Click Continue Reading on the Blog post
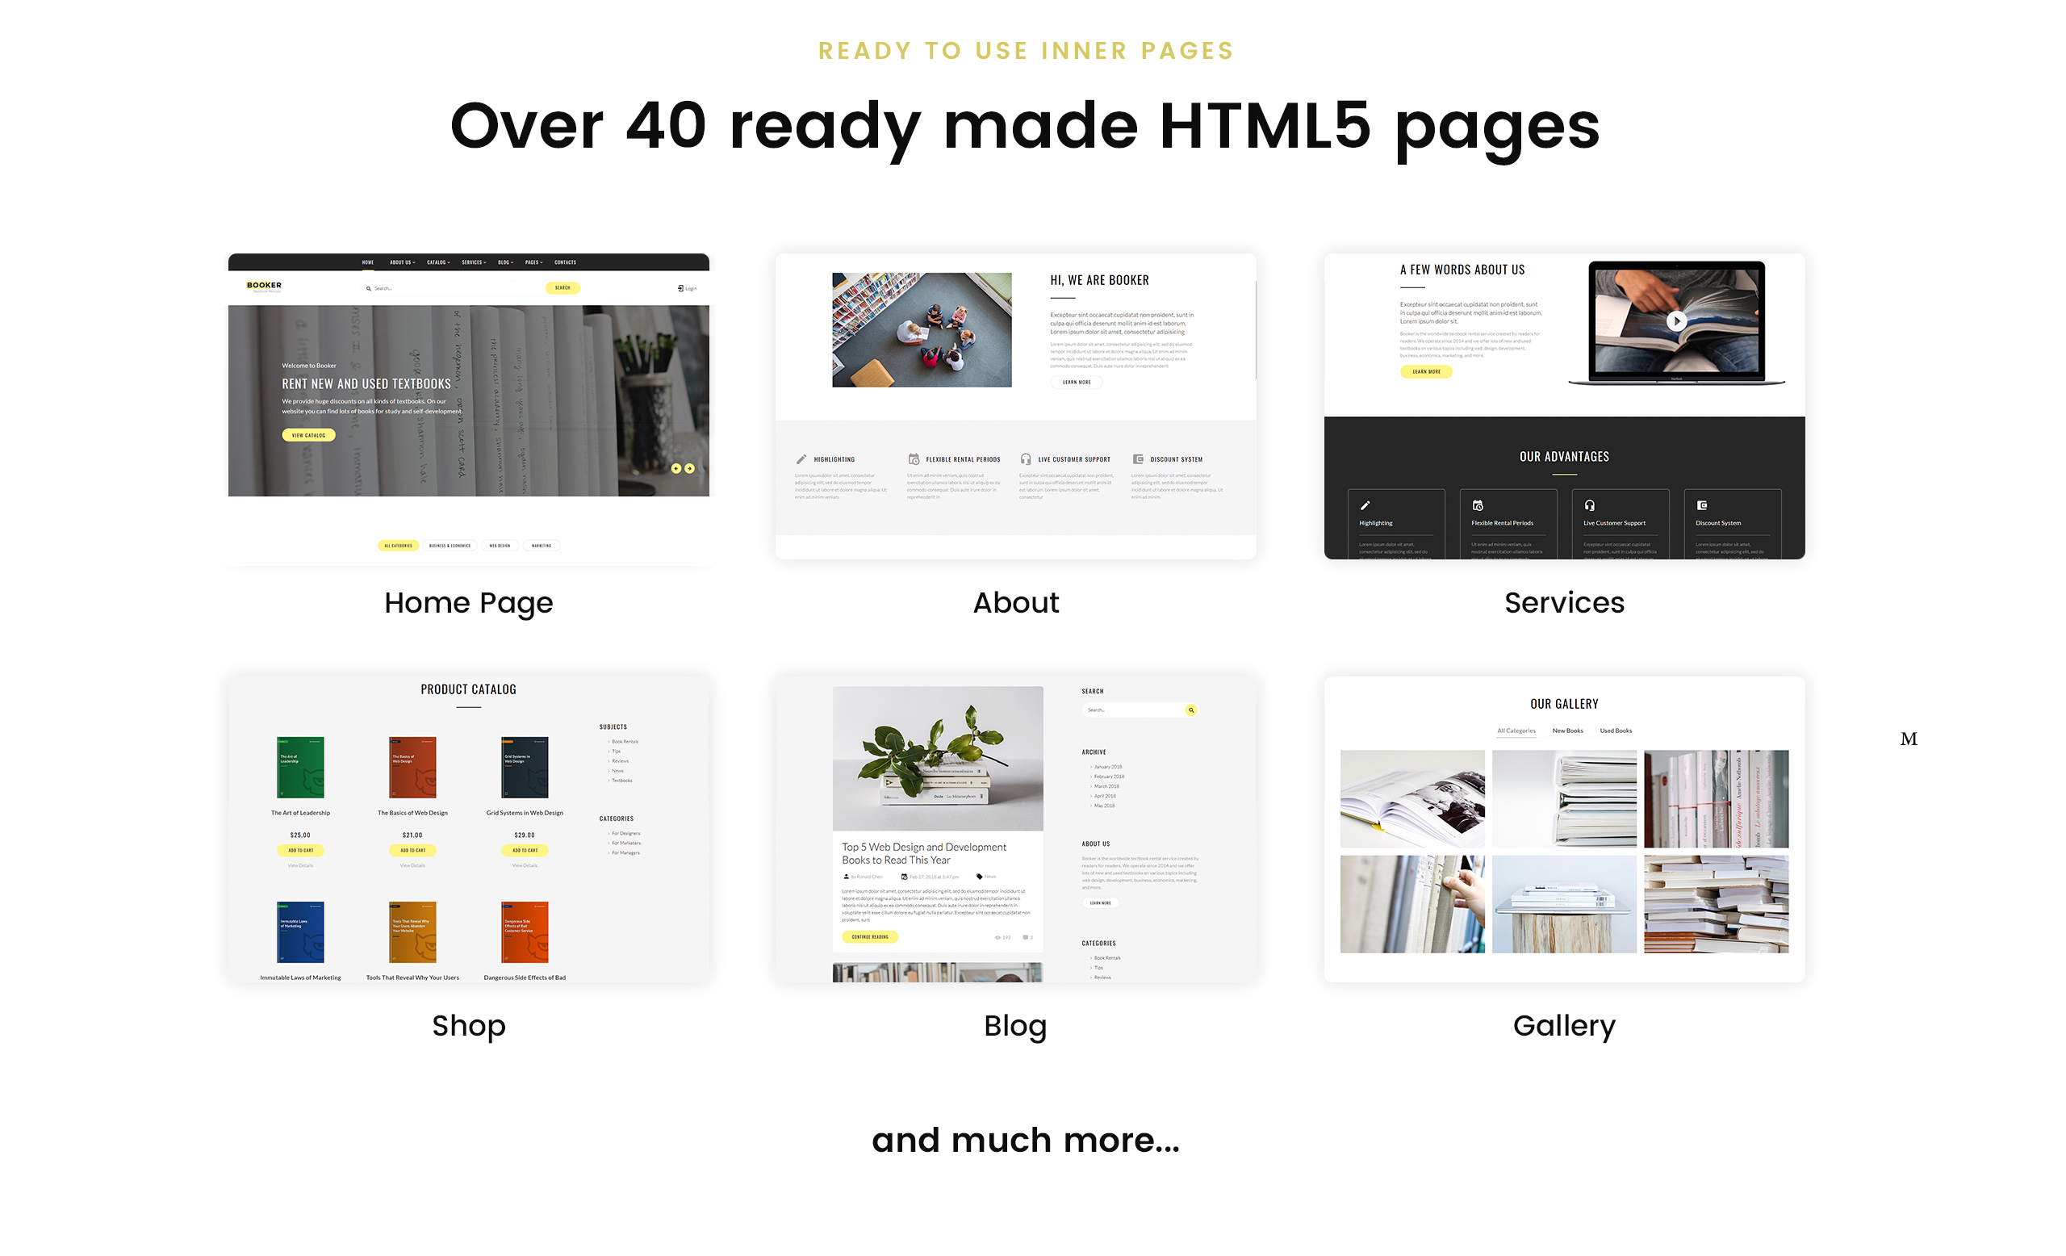The width and height of the screenshot is (2066, 1256). pos(869,937)
